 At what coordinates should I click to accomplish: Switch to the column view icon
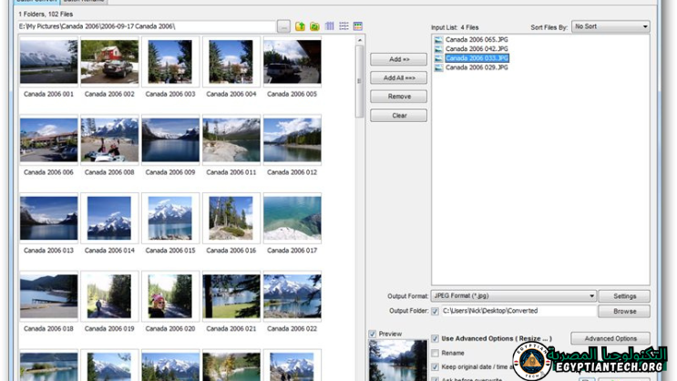330,26
